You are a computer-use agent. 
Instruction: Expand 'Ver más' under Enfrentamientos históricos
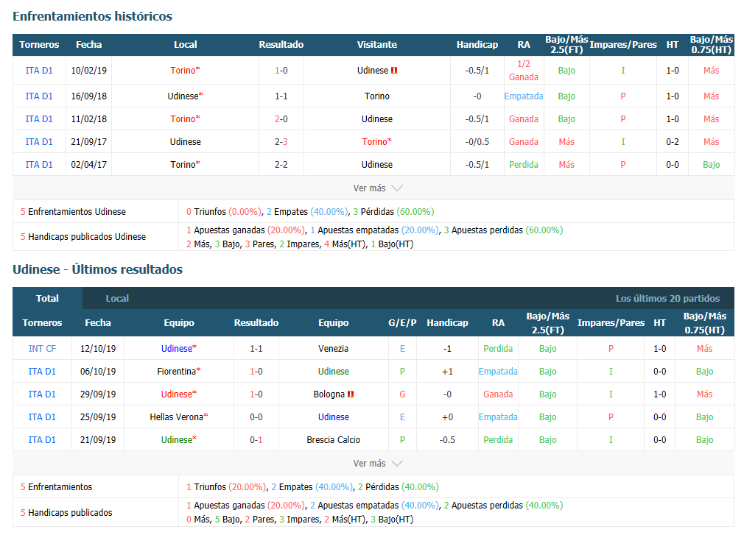[x=378, y=188]
